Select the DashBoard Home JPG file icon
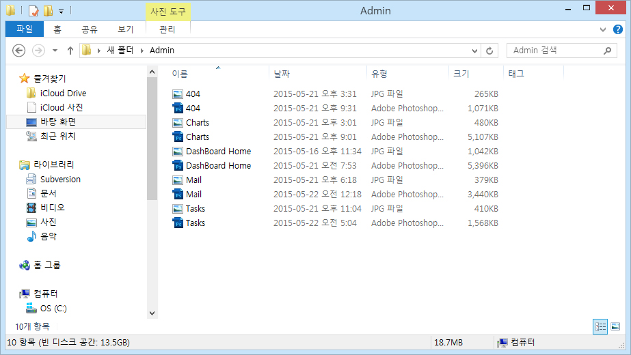This screenshot has width=631, height=355. tap(178, 152)
